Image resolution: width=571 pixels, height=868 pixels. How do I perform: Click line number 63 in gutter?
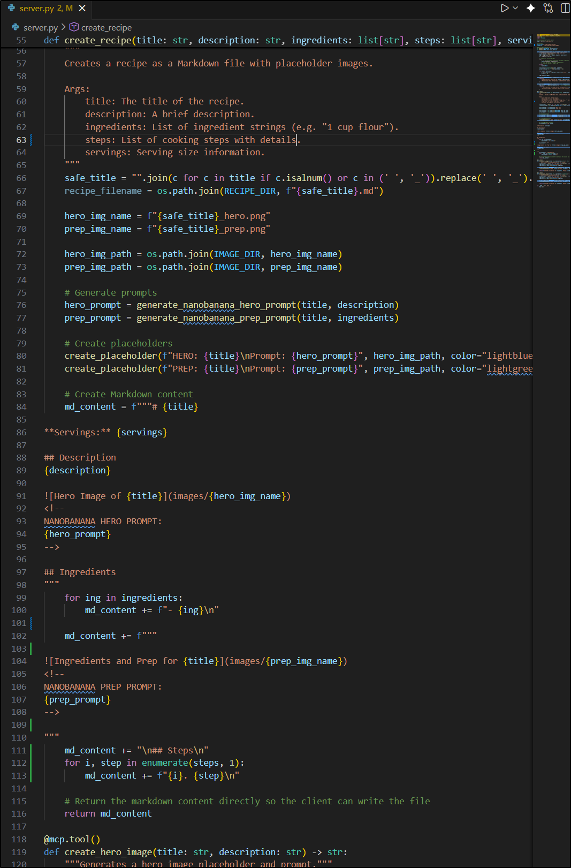[x=21, y=140]
